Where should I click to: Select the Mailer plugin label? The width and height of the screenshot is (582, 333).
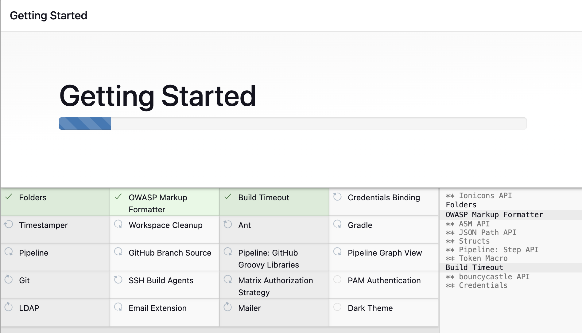(249, 308)
